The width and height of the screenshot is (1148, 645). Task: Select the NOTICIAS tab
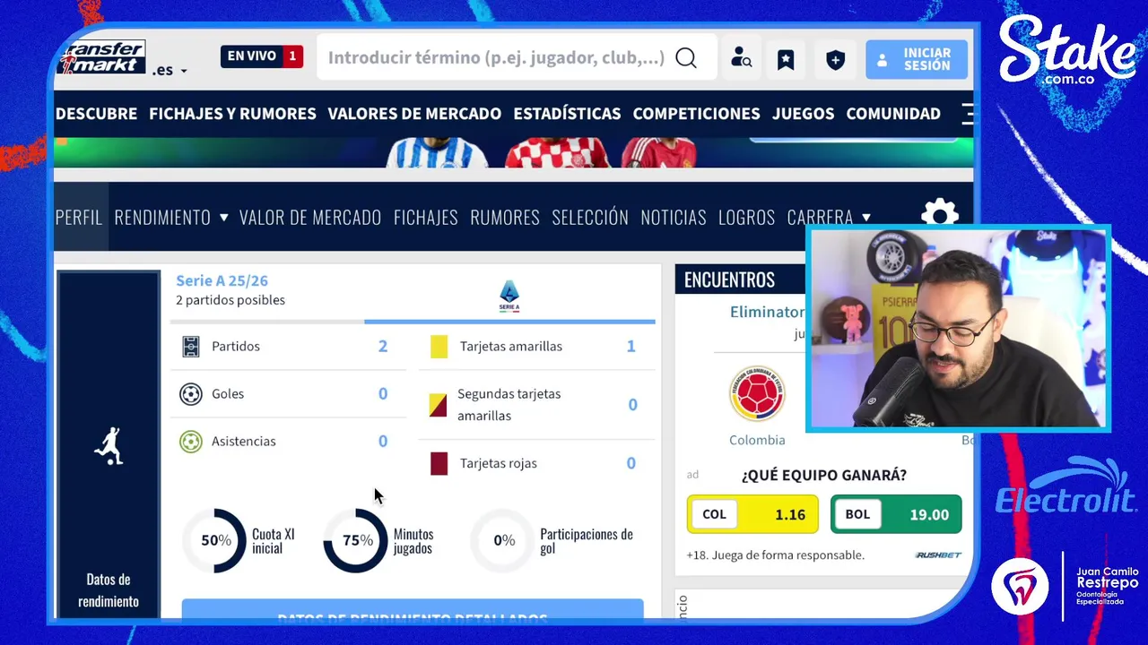click(674, 217)
